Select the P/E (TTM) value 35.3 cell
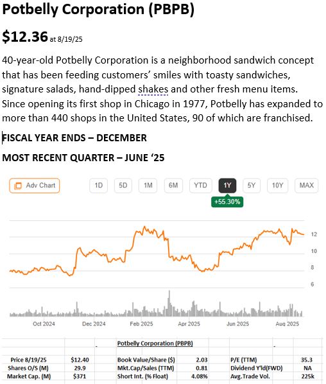 pos(307,360)
